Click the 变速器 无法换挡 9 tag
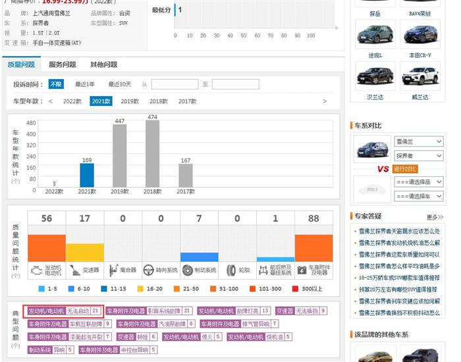 pos(302,311)
